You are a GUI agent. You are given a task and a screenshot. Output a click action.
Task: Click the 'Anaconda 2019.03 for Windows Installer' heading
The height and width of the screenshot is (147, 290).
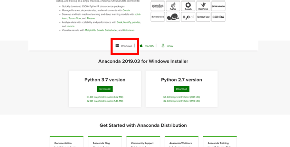coord(143,61)
